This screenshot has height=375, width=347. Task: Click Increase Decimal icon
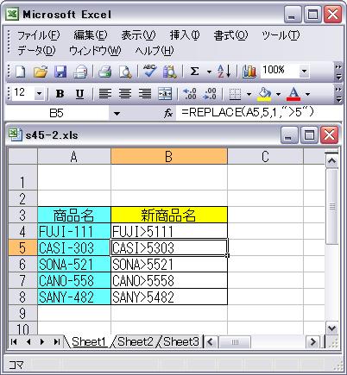[x=190, y=94]
